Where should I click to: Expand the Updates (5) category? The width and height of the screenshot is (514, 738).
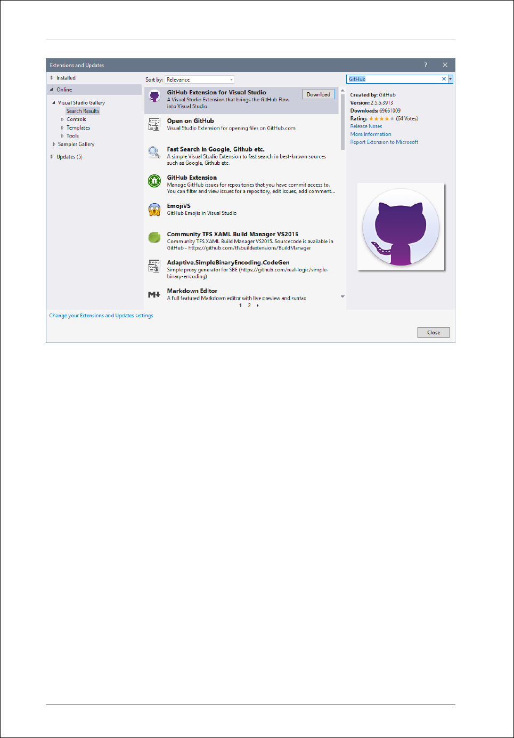pos(52,157)
